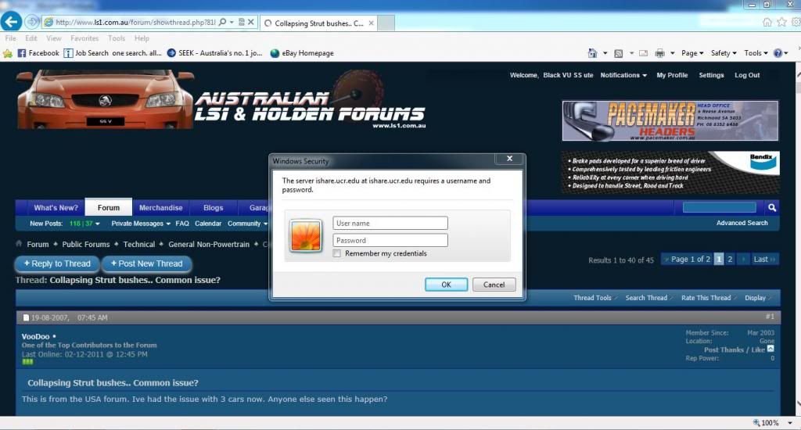Click the Print icon in command bar
The height and width of the screenshot is (430, 801).
click(659, 53)
